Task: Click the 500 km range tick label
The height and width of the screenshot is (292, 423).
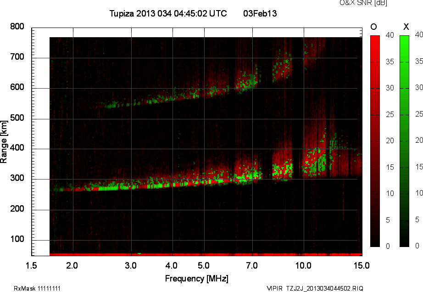Action: [x=17, y=118]
